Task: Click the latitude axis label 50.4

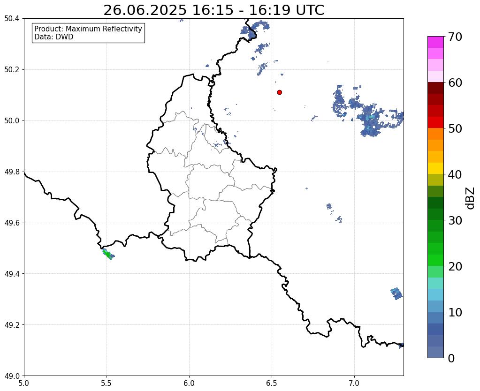Action: coord(12,19)
